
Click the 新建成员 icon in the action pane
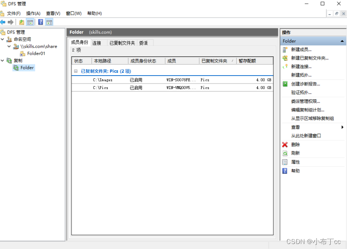coord(285,49)
